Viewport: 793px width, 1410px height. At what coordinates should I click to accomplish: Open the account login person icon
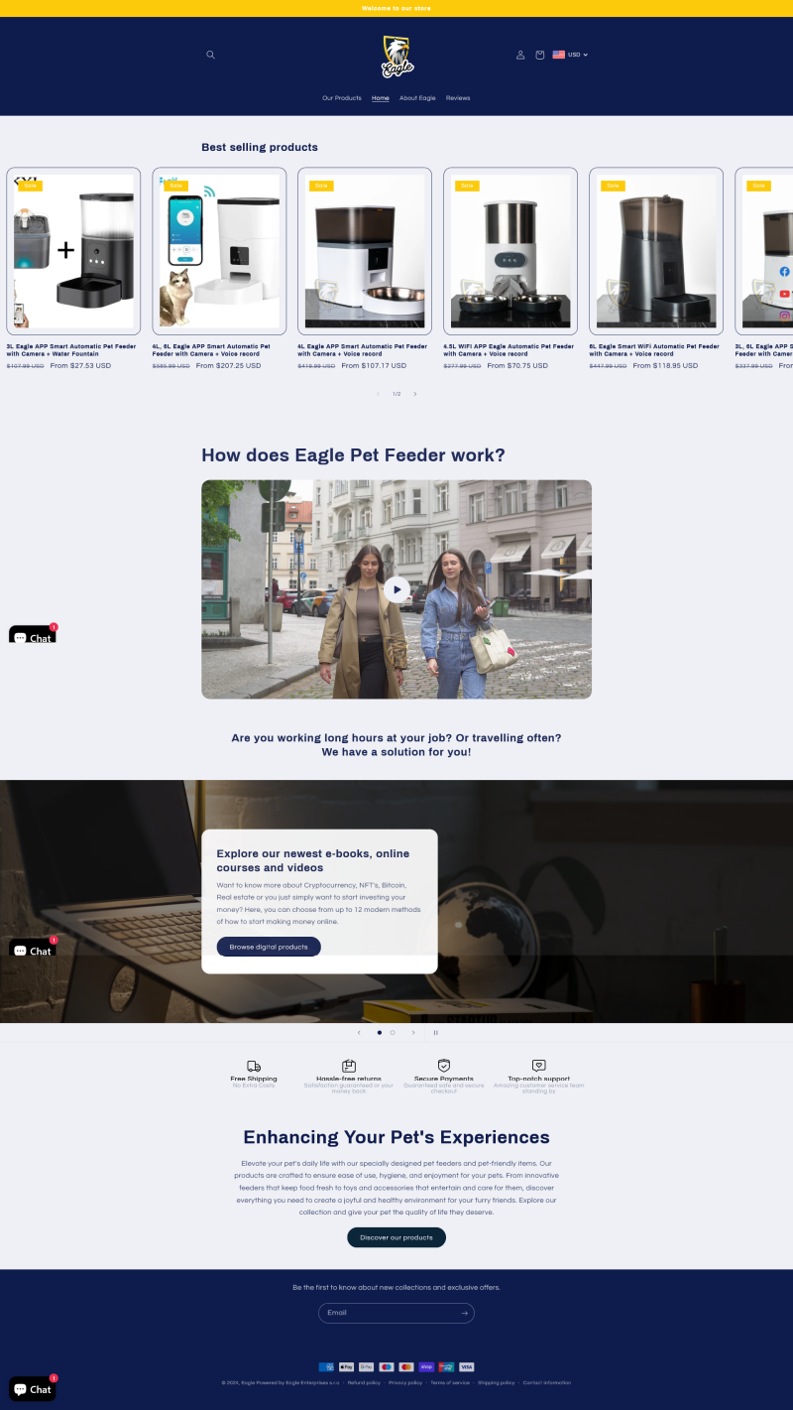(520, 55)
